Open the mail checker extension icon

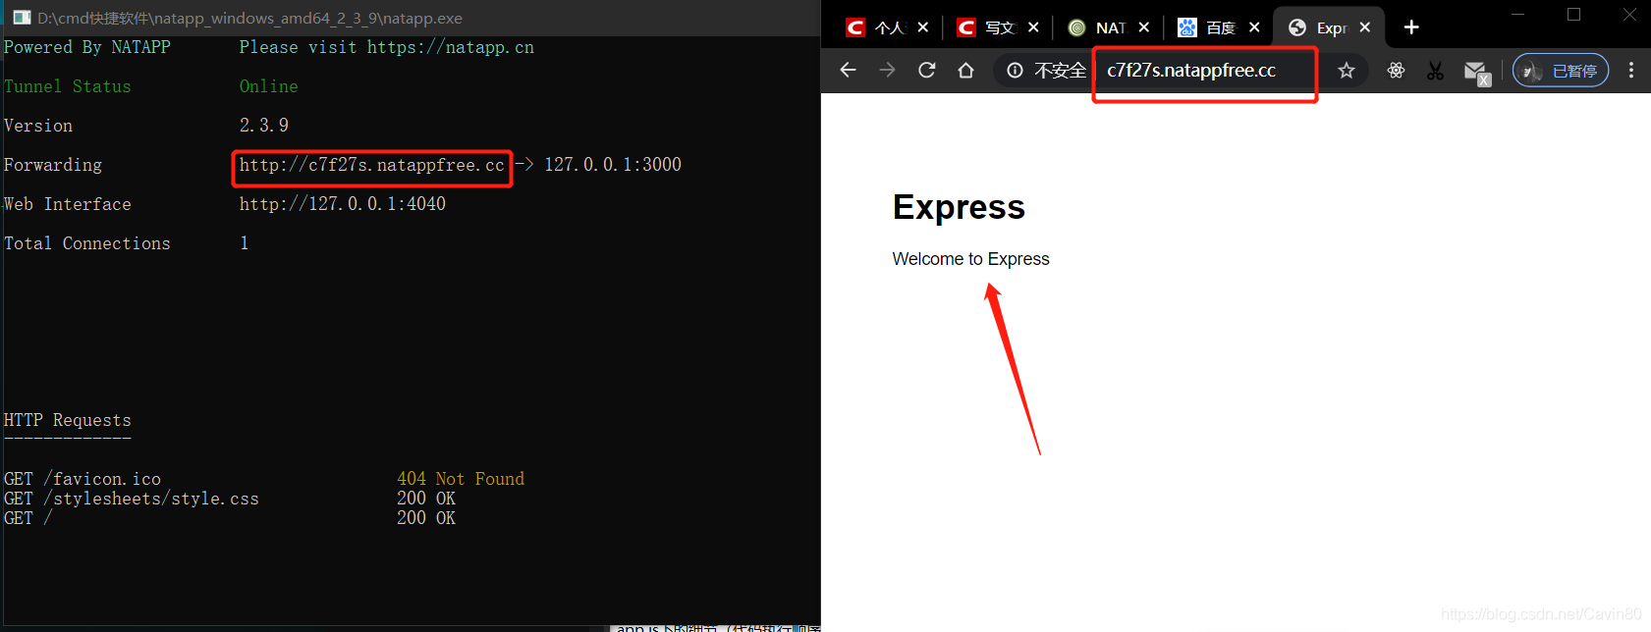point(1476,72)
